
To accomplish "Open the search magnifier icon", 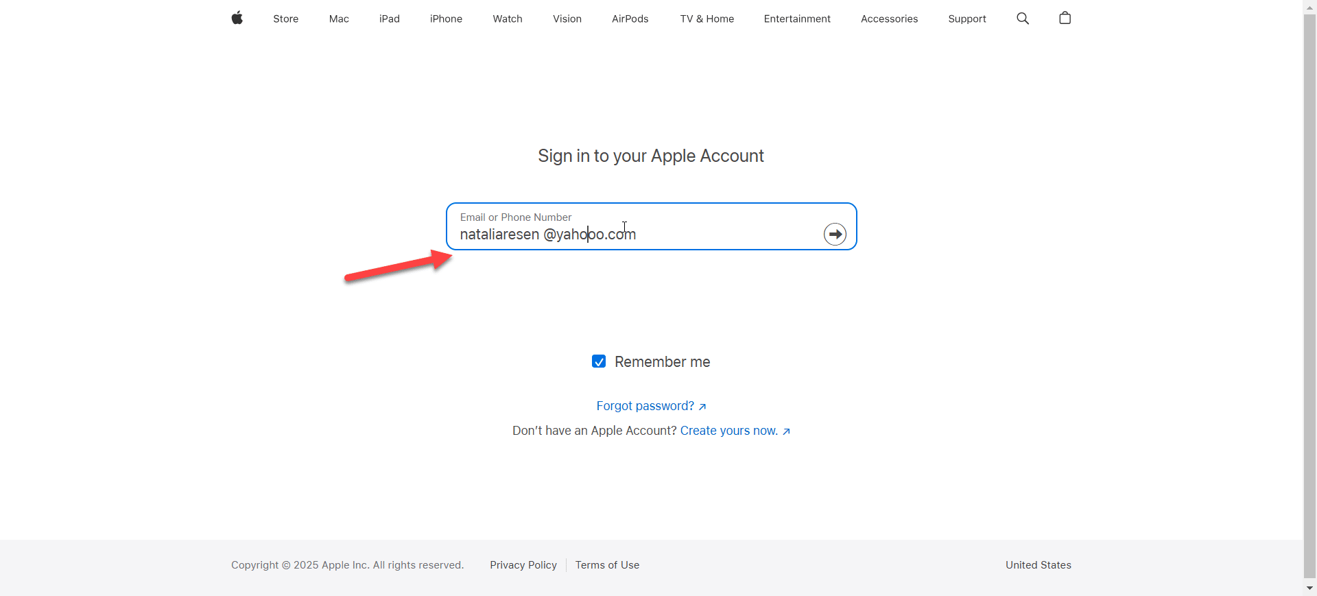I will [x=1023, y=19].
